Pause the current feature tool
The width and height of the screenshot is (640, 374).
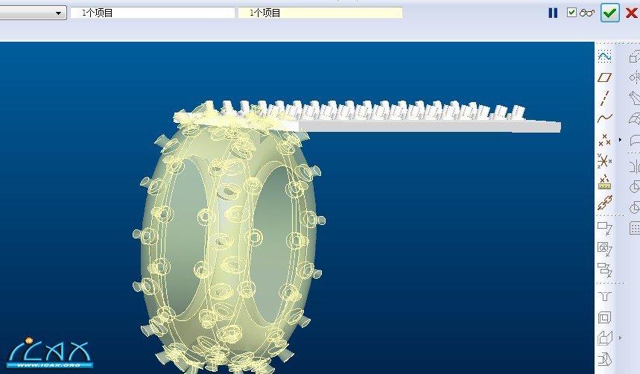553,13
